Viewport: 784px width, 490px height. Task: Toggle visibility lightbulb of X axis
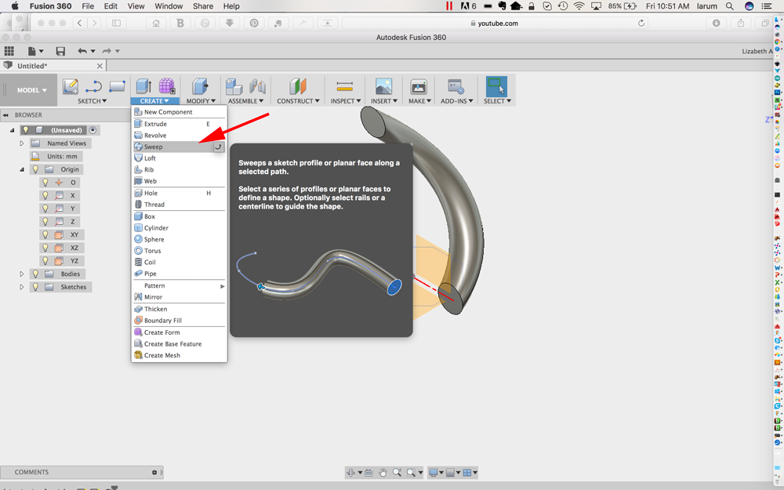pos(45,195)
